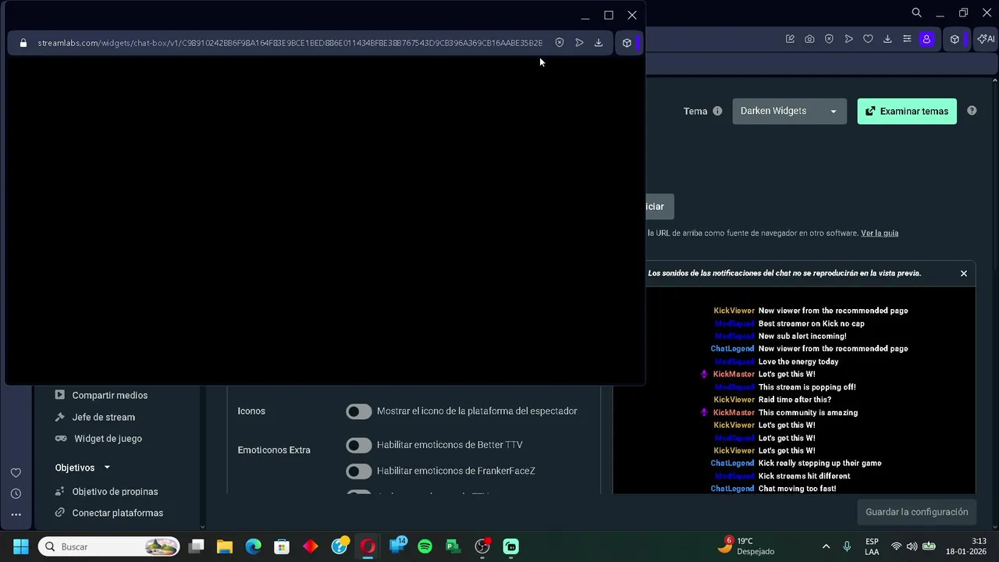Click the edit pencil icon in Opera toolbar
Image resolution: width=999 pixels, height=562 pixels.
790,39
